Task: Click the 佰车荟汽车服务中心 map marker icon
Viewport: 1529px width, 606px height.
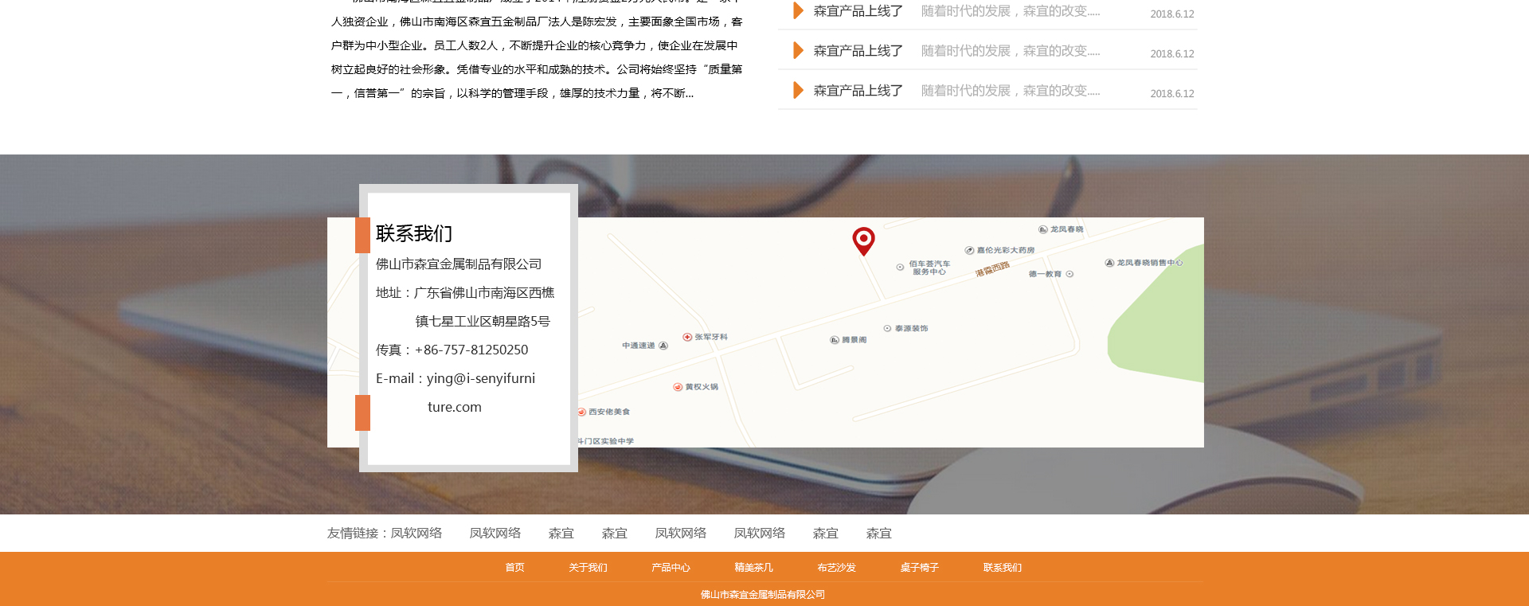Action: point(900,268)
